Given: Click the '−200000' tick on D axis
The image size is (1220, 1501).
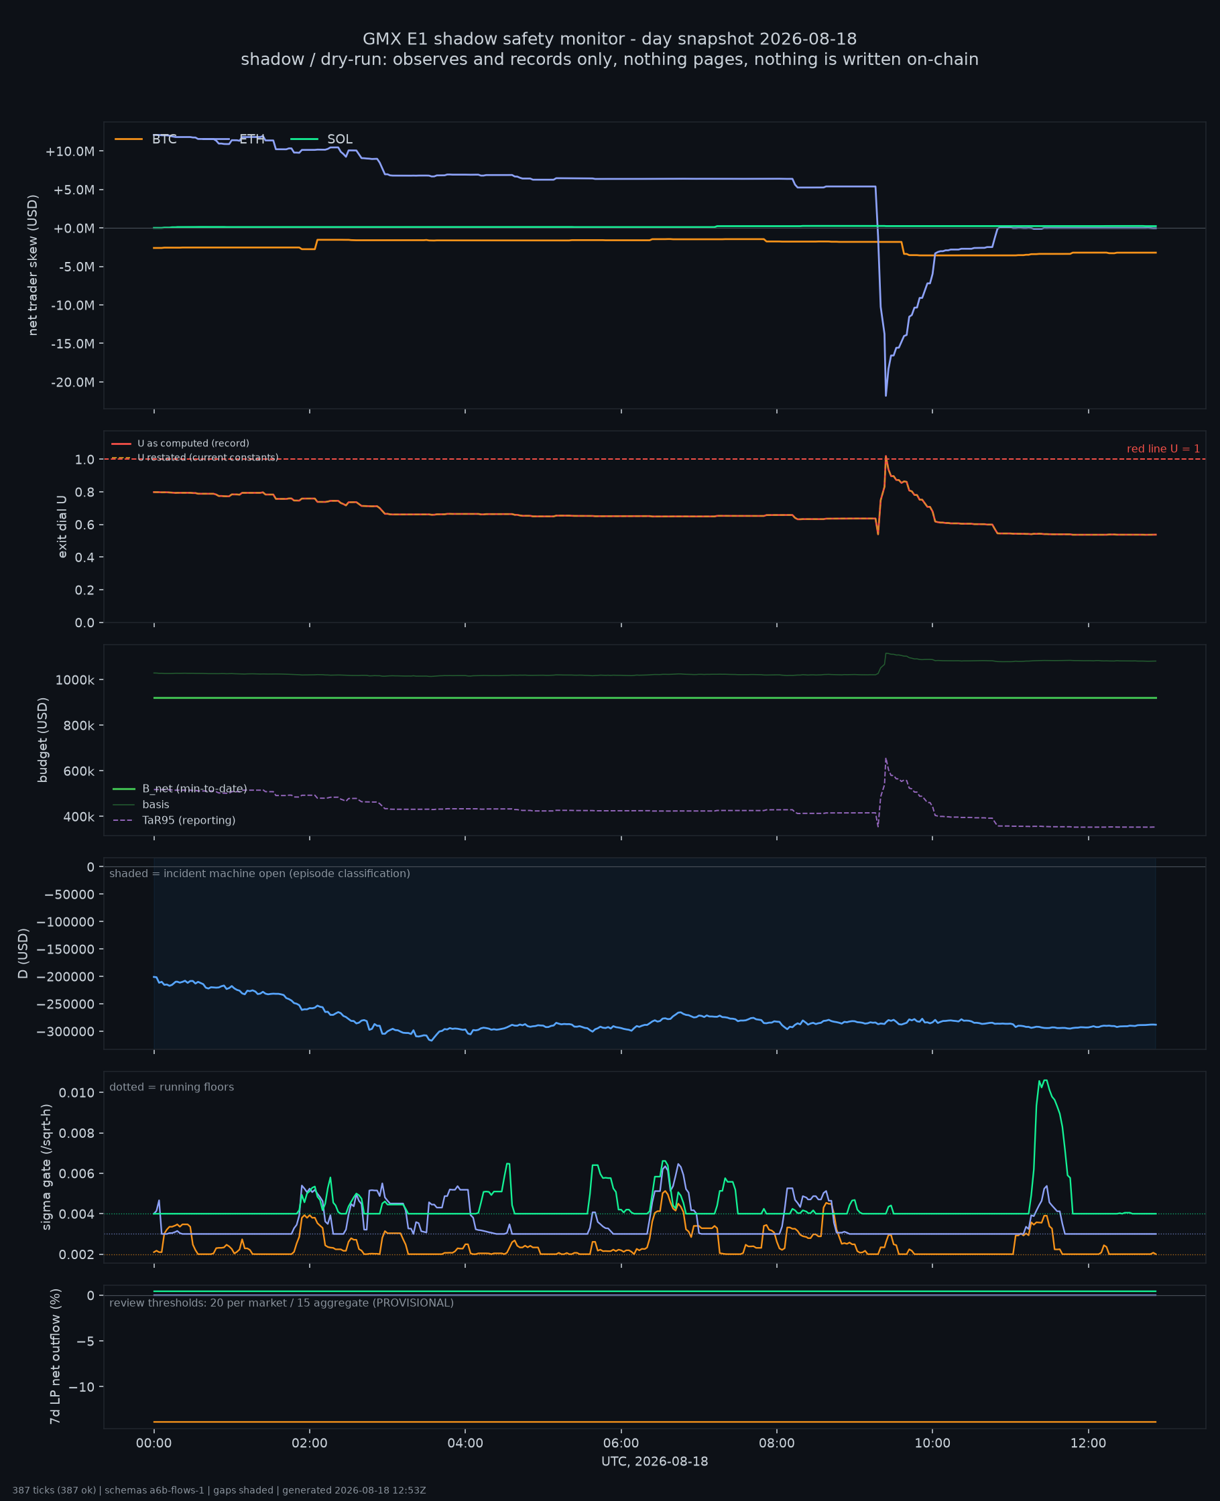Looking at the screenshot, I should click(x=66, y=976).
